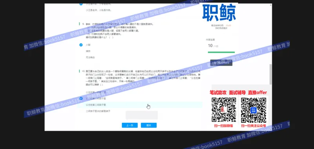The width and height of the screenshot is (314, 149).
Task: Click the left QR code 扫一扫加微信
Action: pyautogui.click(x=224, y=110)
